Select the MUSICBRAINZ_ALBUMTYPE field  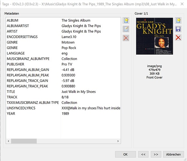pos(28,59)
